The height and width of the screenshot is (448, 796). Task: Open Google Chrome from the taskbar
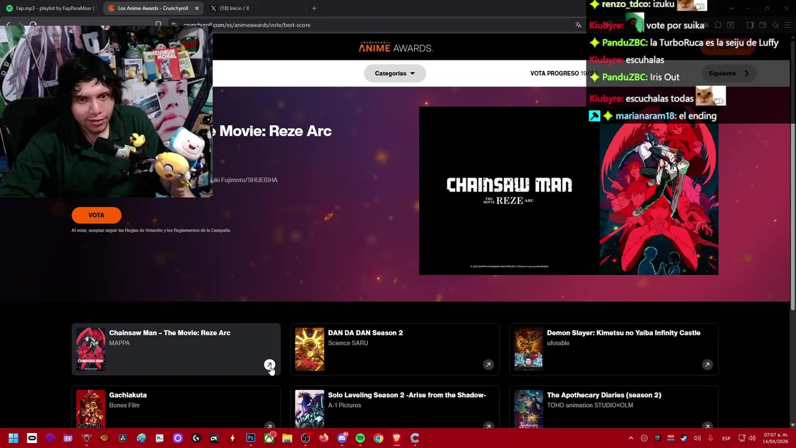click(378, 438)
